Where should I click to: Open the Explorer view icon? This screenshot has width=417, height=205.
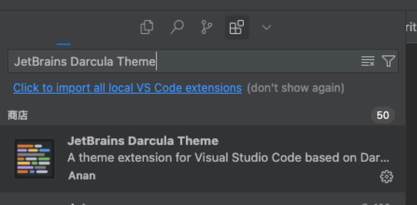[x=147, y=27]
